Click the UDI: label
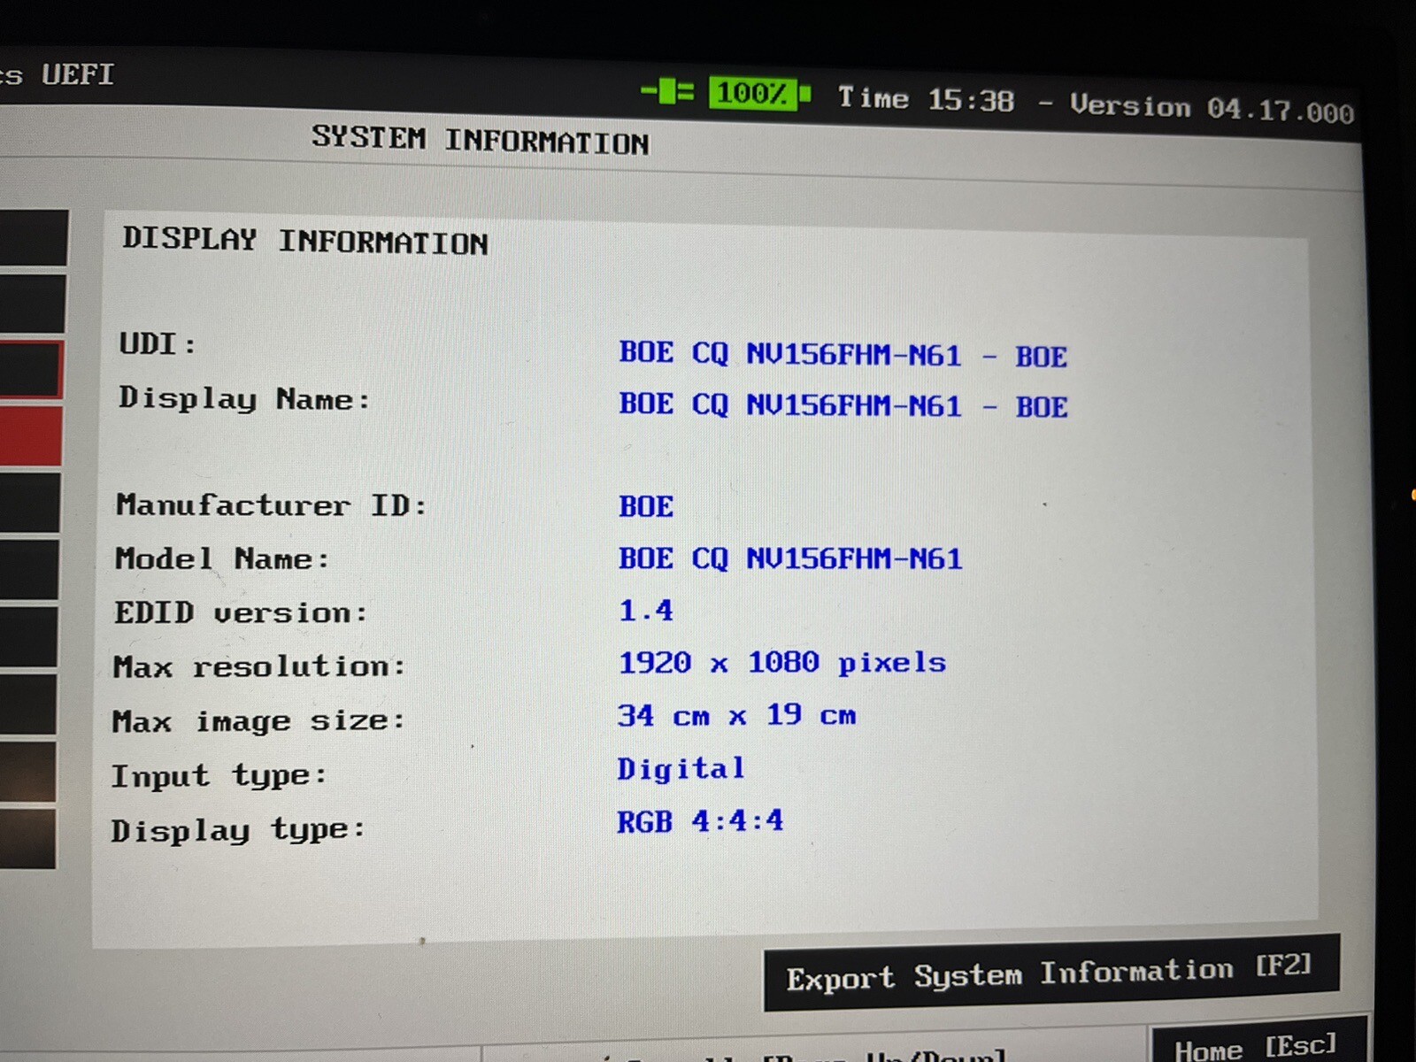The image size is (1416, 1062). 158,343
